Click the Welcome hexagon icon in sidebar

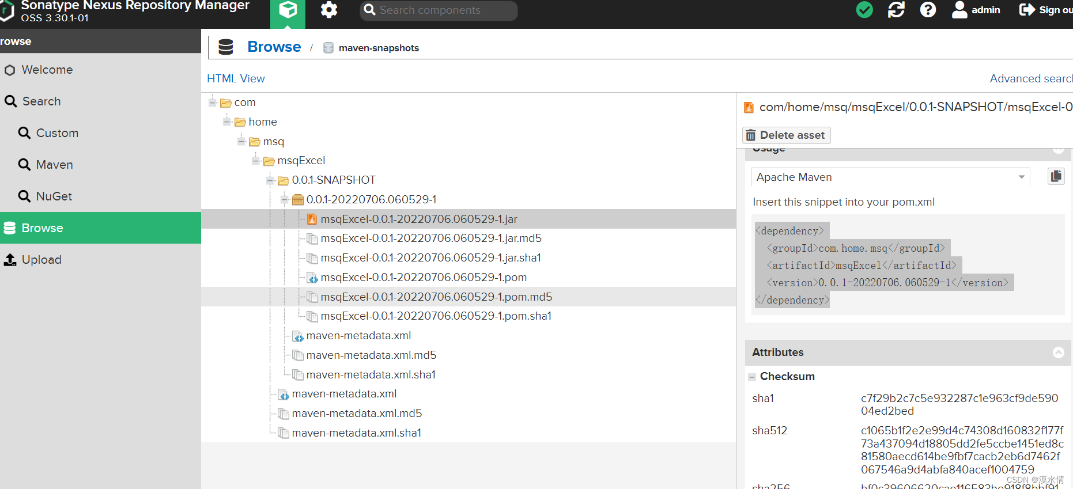(10, 70)
